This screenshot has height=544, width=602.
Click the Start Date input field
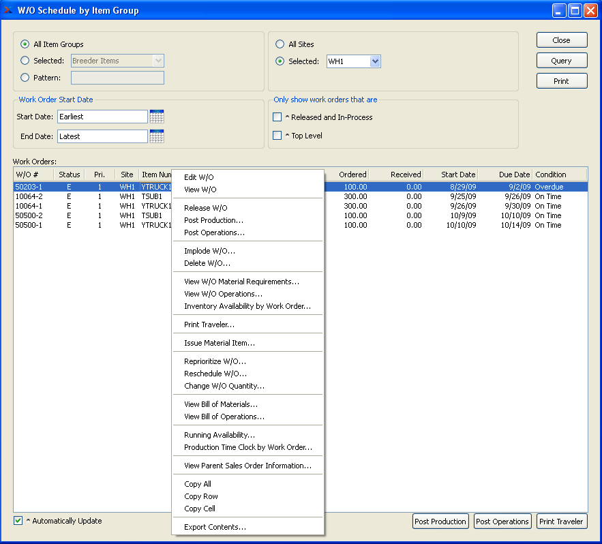pyautogui.click(x=102, y=117)
